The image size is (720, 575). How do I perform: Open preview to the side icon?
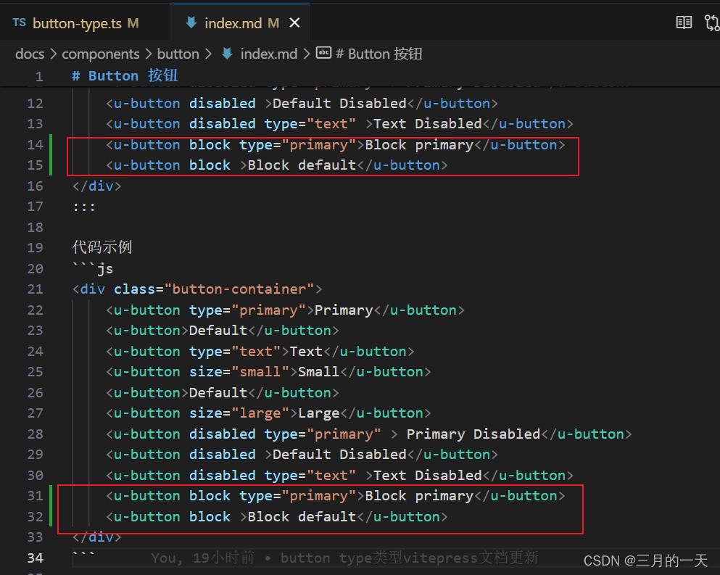click(684, 22)
